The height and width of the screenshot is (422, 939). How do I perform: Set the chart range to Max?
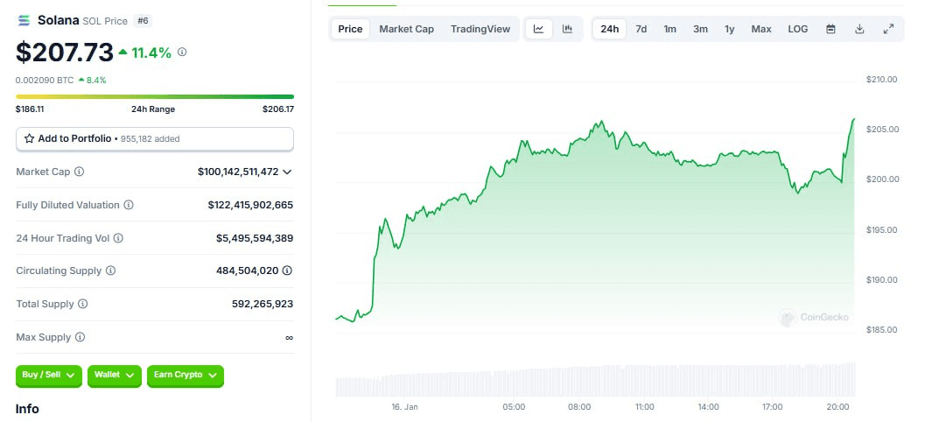[x=761, y=29]
